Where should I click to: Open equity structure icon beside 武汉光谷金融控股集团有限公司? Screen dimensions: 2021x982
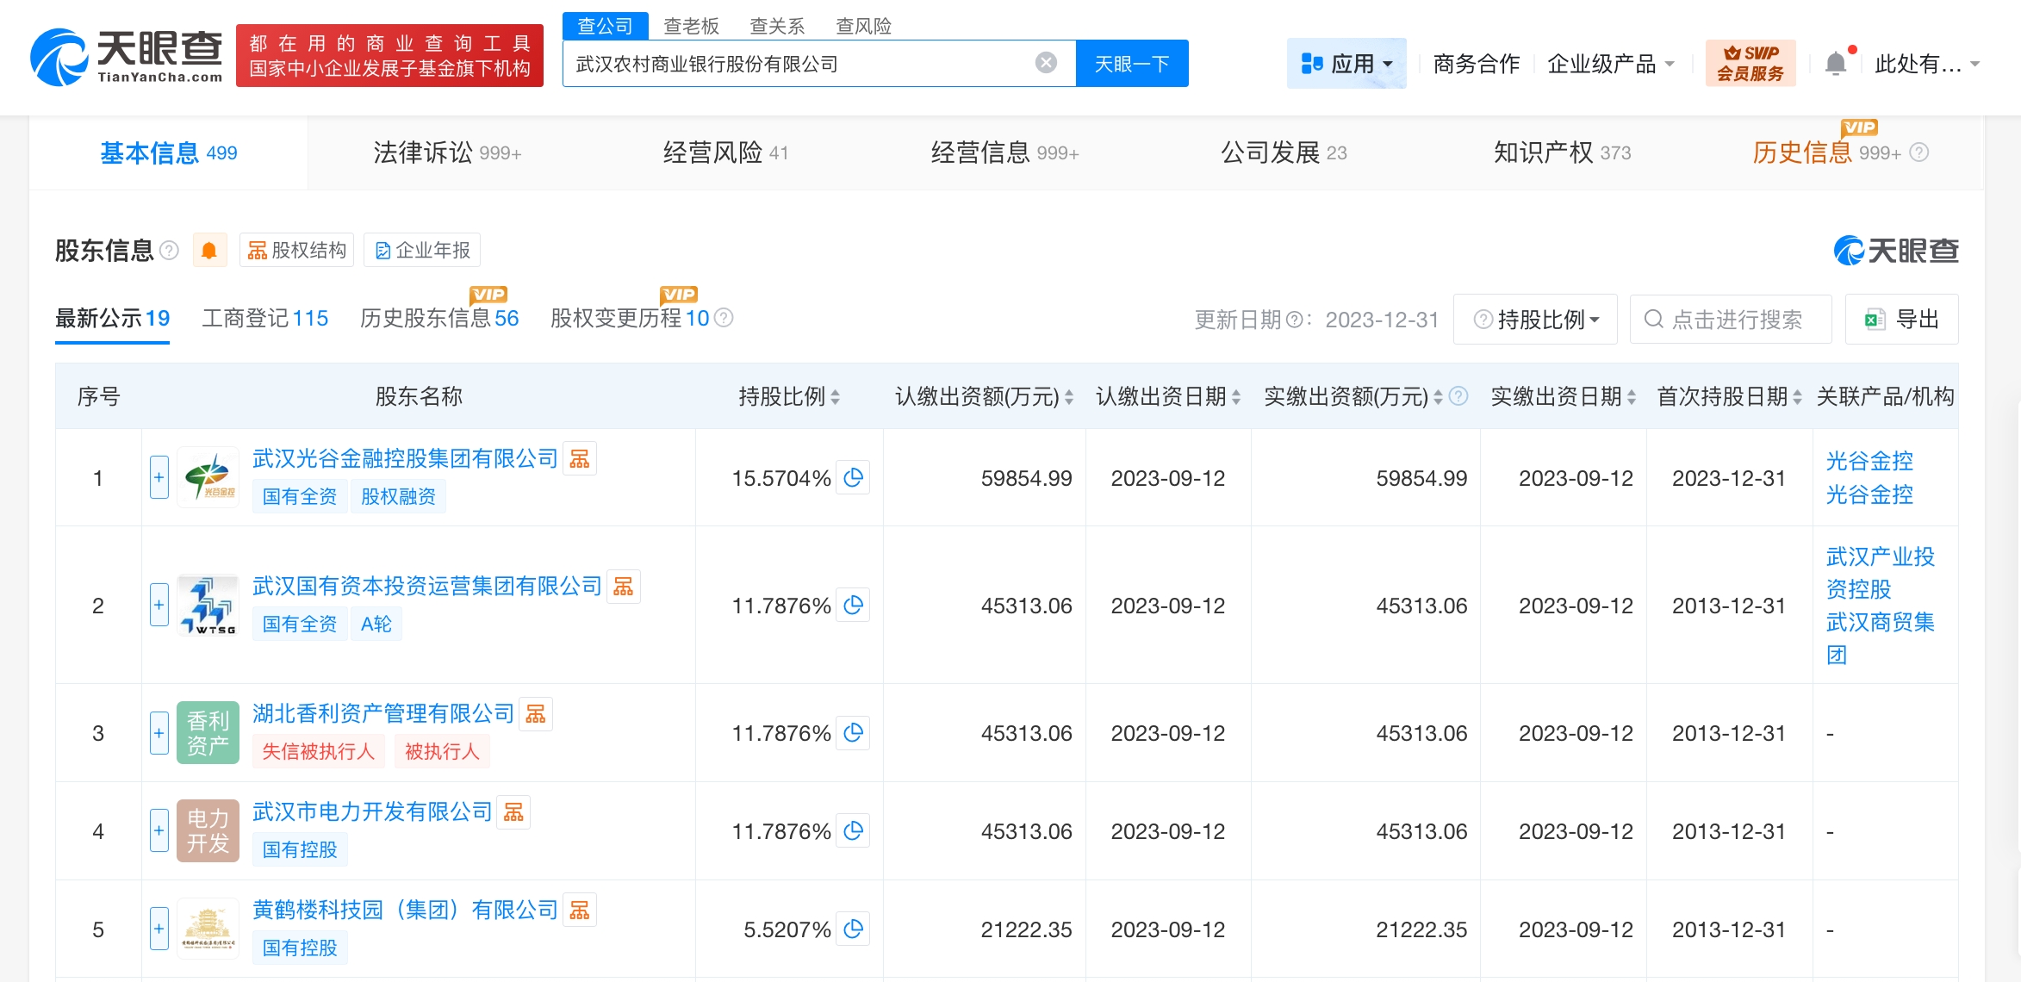[x=580, y=459]
